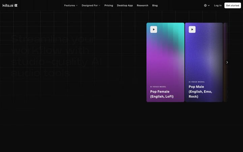This screenshot has width=243, height=152.
Task: Open the Pop Male (English, Emo, Rock) card title
Action: coord(200,92)
